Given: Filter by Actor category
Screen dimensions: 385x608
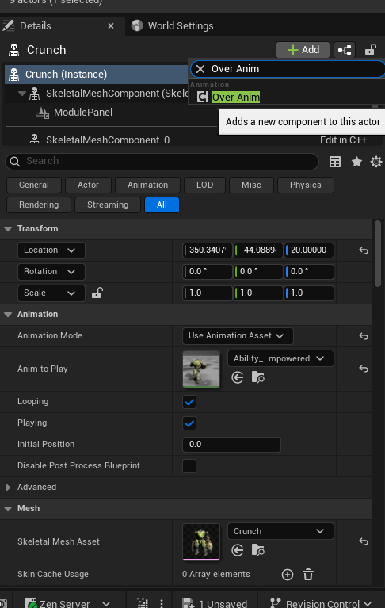Looking at the screenshot, I should coord(88,185).
